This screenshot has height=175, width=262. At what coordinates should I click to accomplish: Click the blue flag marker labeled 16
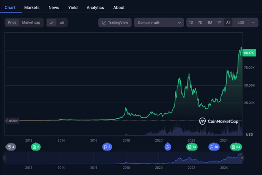coord(214,147)
